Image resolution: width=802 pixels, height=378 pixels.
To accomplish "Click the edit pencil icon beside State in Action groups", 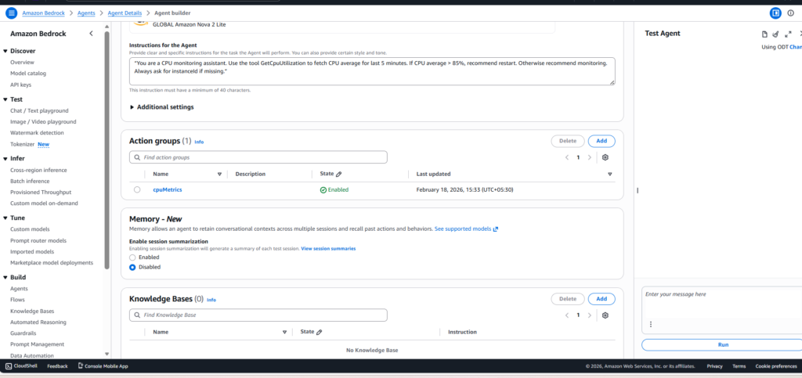I will 339,174.
